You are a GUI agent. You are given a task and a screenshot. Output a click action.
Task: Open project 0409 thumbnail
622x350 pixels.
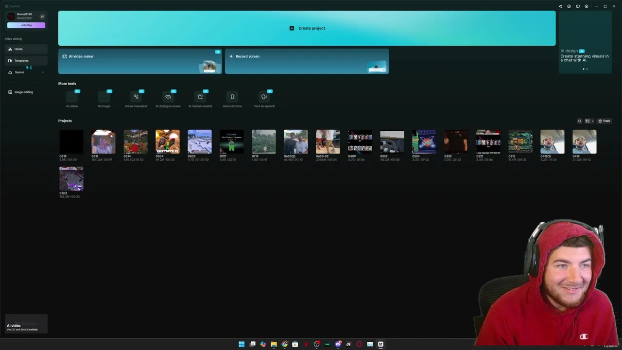pyautogui.click(x=360, y=141)
